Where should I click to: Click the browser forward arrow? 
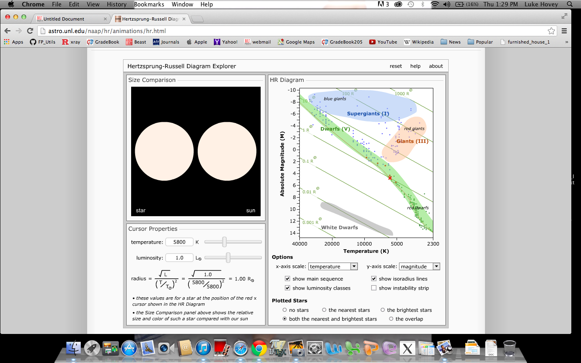click(x=19, y=31)
